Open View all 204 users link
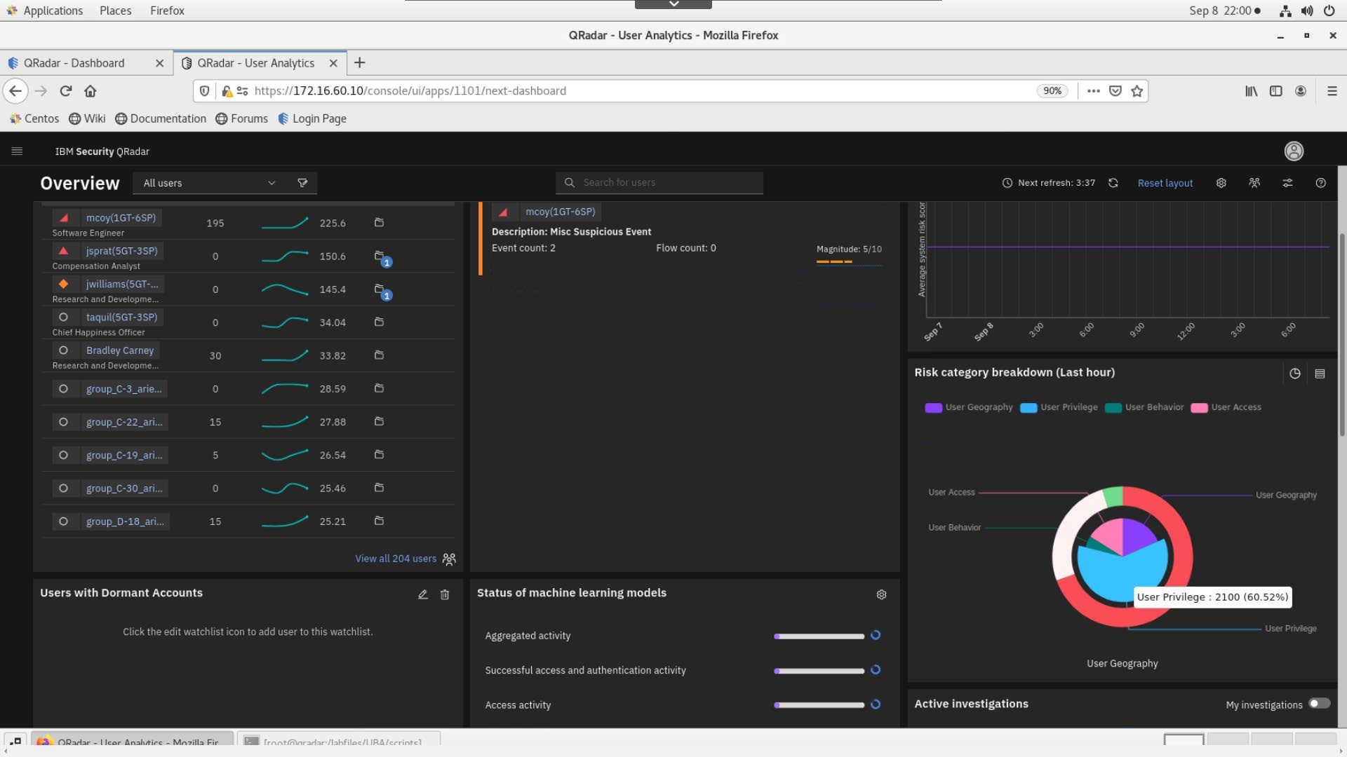The width and height of the screenshot is (1347, 757). [x=396, y=559]
